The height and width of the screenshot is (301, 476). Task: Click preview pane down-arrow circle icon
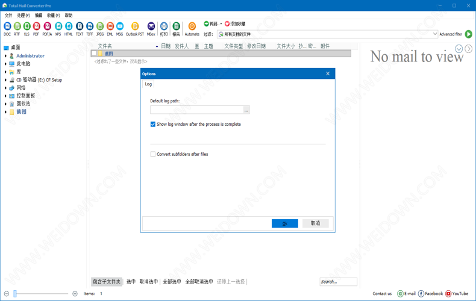(459, 49)
